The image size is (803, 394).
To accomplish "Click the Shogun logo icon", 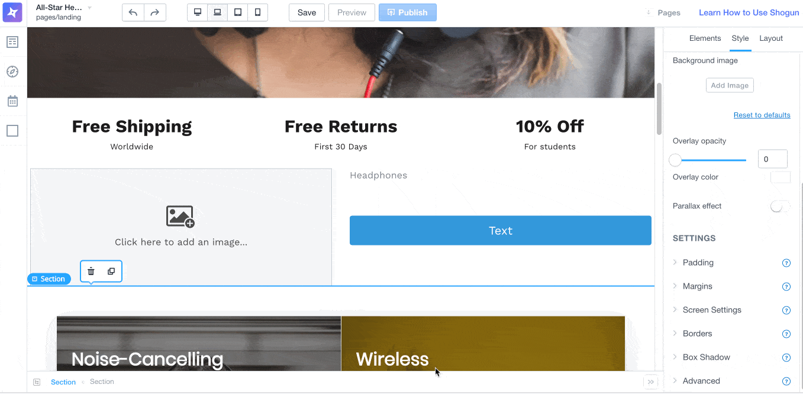I will point(12,12).
